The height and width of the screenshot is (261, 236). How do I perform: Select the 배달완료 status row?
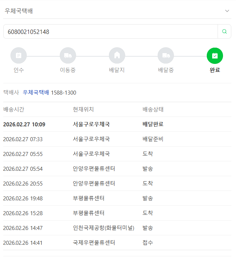click(117, 124)
